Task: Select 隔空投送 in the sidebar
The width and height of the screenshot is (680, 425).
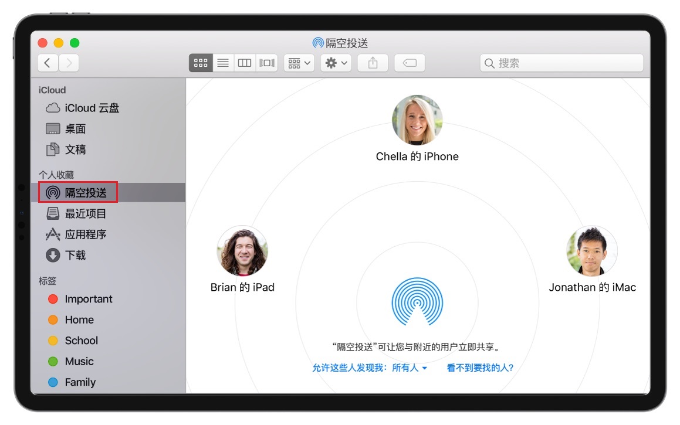Action: pyautogui.click(x=108, y=192)
